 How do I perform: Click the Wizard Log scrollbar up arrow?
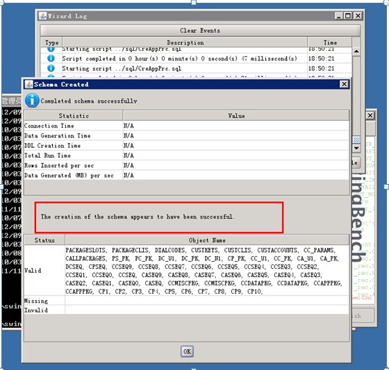pos(356,51)
